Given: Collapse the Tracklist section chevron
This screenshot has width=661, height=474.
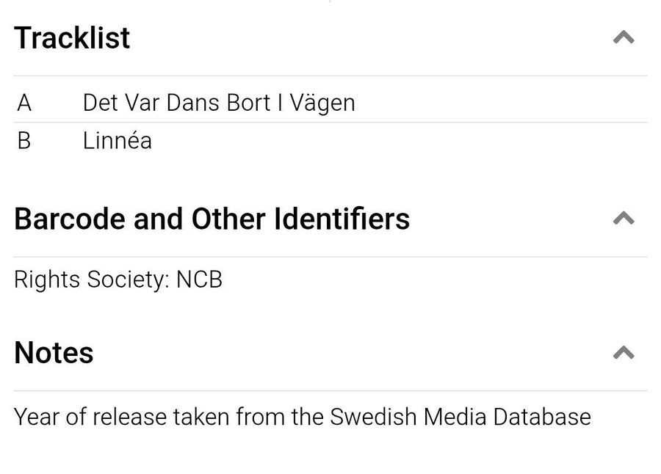Looking at the screenshot, I should 623,37.
